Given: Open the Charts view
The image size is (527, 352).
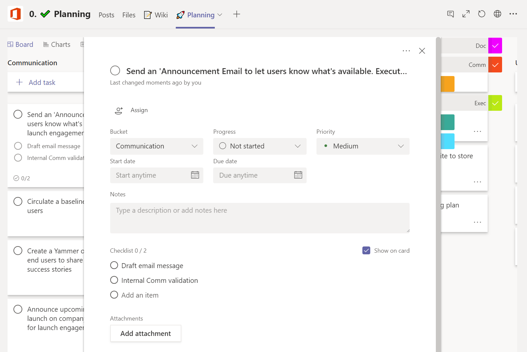Looking at the screenshot, I should 57,45.
